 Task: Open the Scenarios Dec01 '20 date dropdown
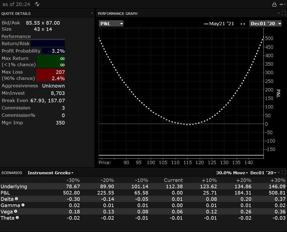[x=263, y=173]
